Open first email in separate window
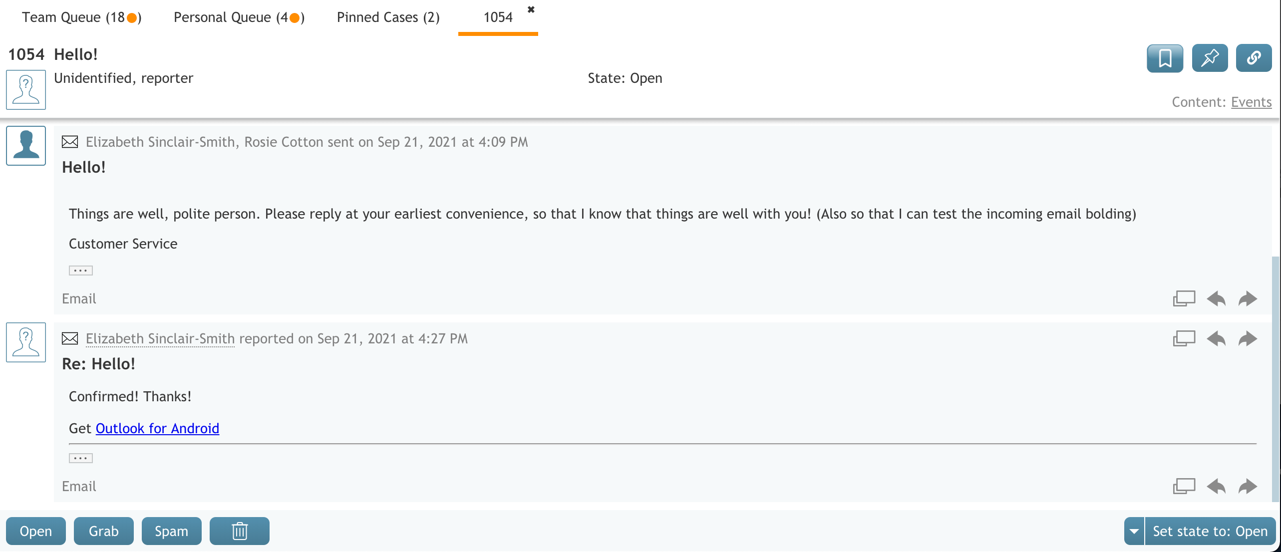 tap(1184, 299)
